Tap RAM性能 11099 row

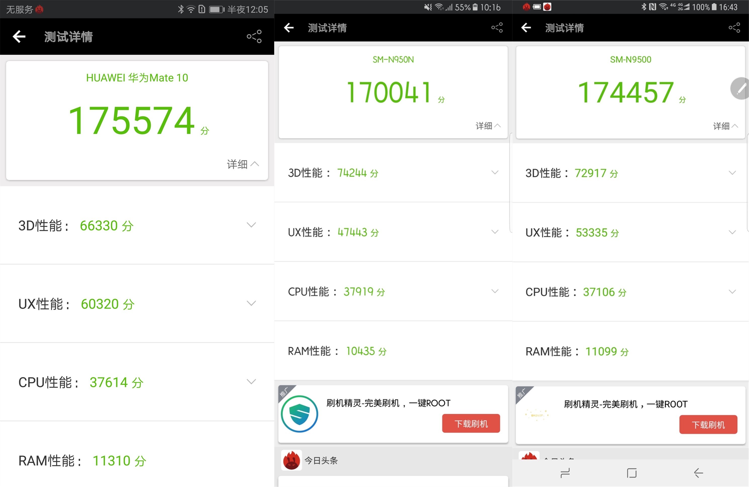(x=631, y=351)
